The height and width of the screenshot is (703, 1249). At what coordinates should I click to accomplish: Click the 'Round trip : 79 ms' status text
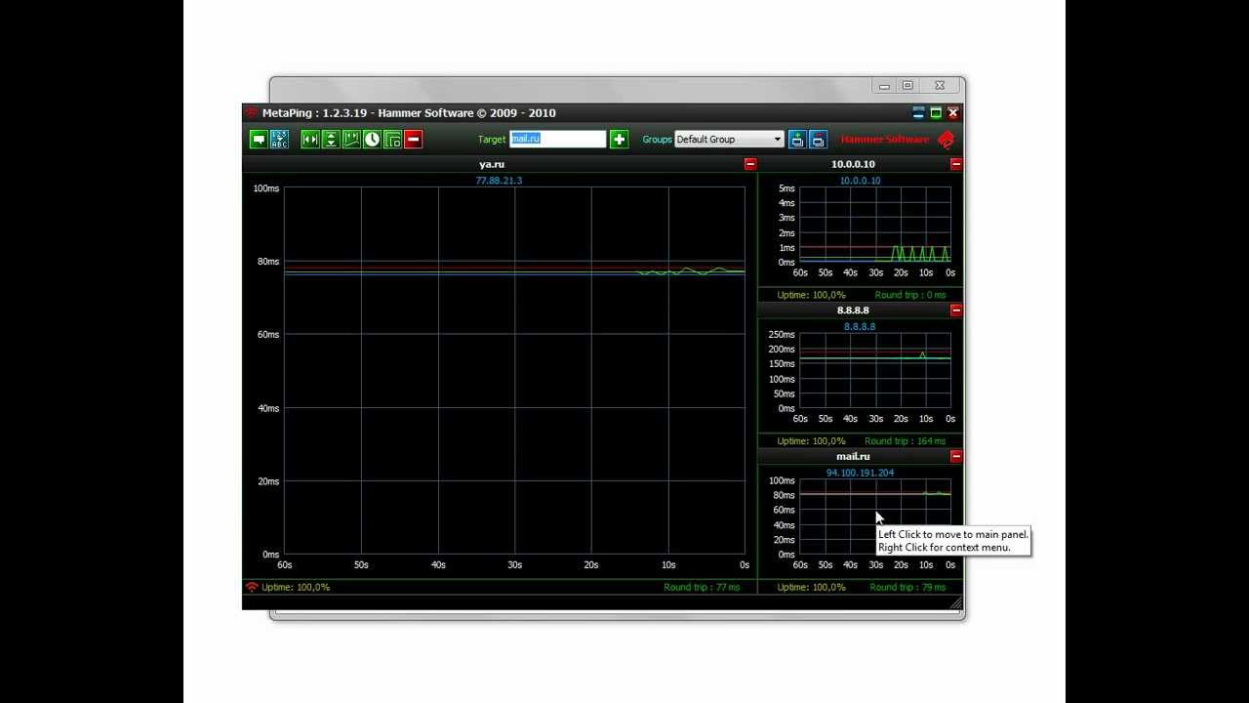tap(908, 588)
